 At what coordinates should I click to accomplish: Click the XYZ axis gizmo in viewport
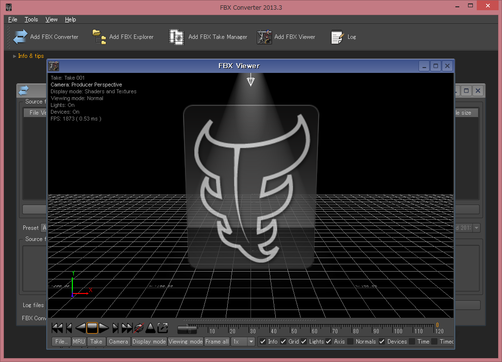point(81,284)
